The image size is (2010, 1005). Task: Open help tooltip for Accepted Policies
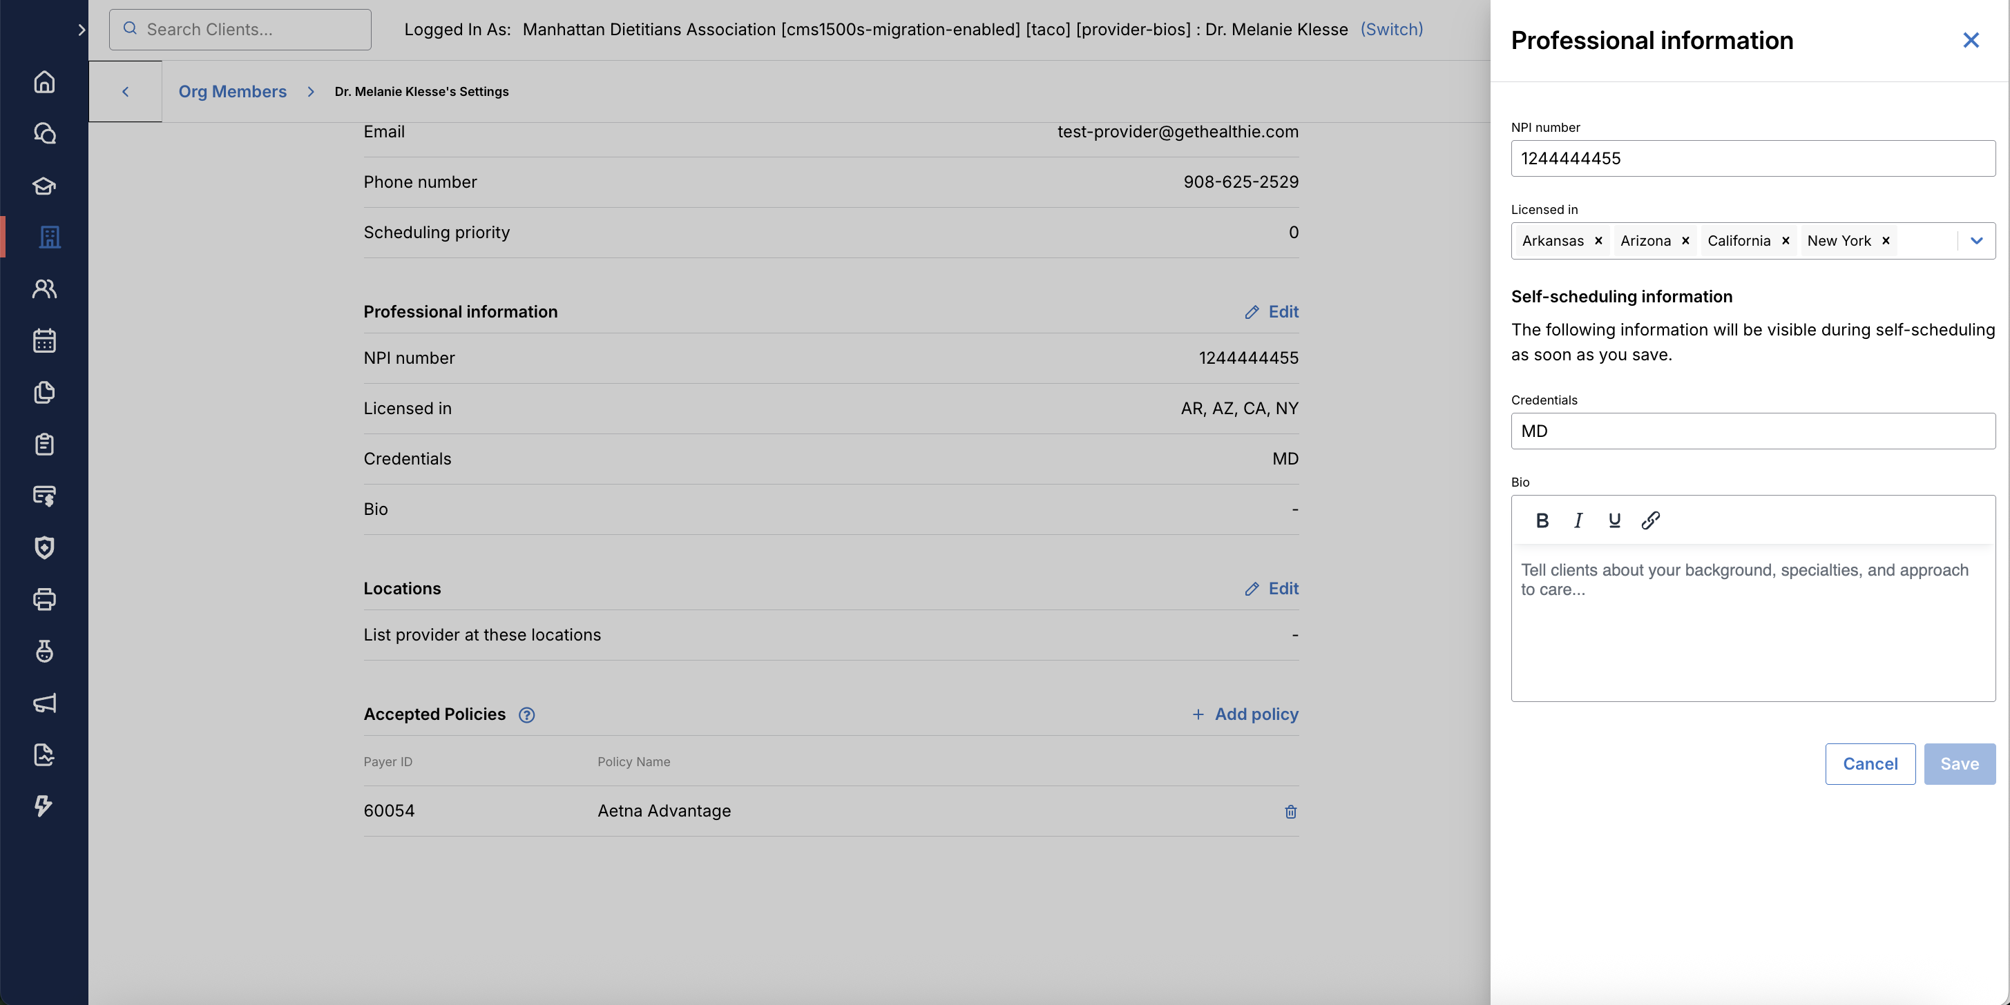click(x=527, y=715)
